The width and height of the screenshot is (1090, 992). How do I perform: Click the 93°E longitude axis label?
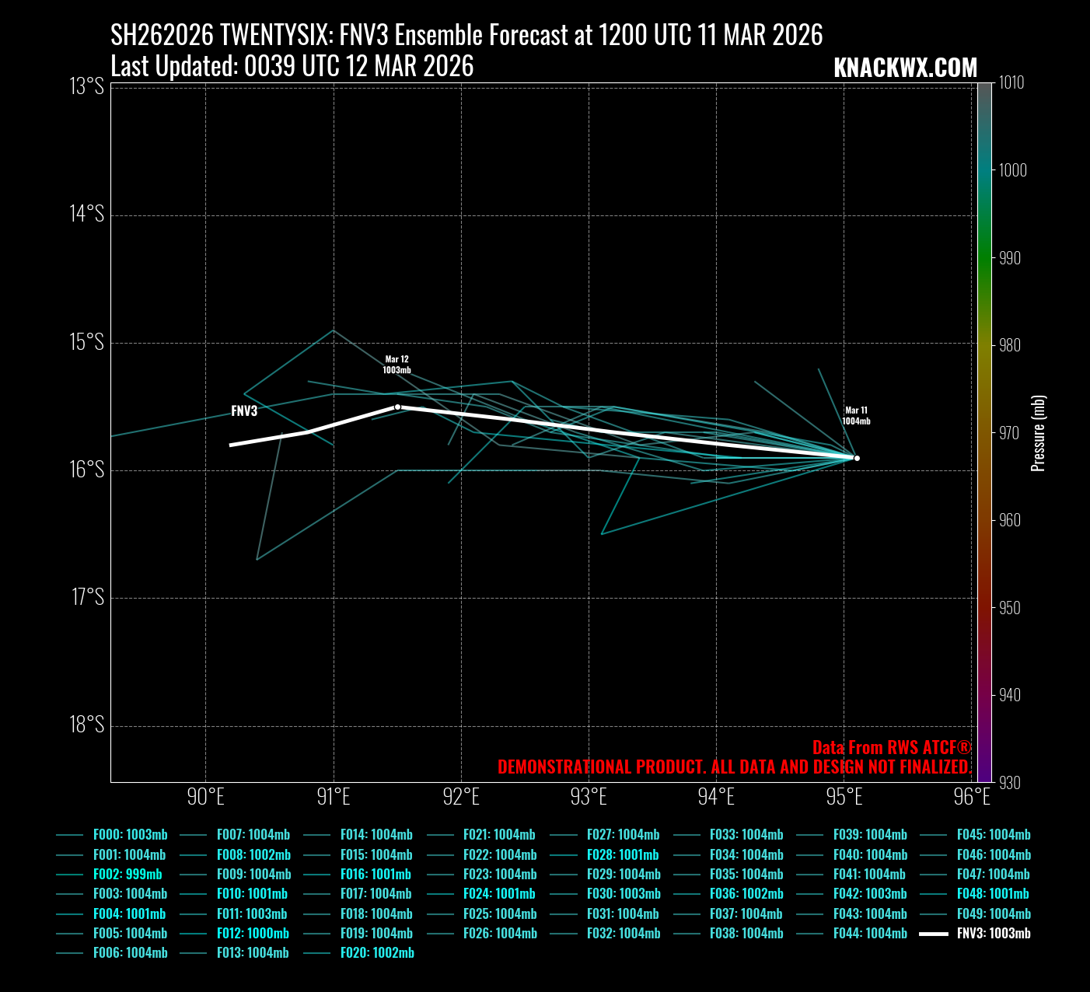click(589, 797)
